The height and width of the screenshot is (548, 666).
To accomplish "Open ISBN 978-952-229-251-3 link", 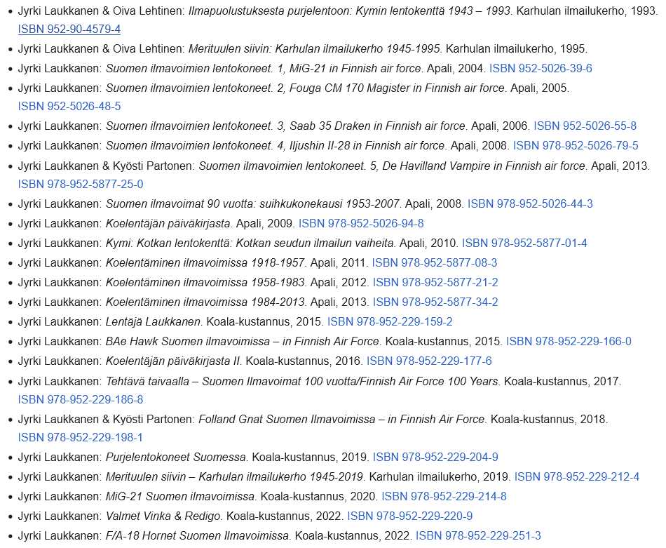I will 478,535.
